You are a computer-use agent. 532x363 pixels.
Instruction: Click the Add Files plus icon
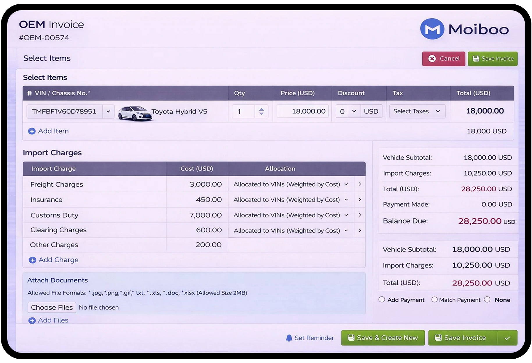(x=32, y=321)
